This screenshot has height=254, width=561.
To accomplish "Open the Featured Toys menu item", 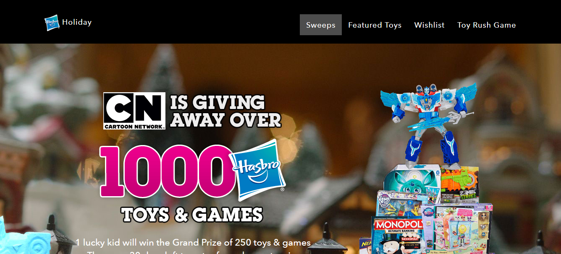I will tap(375, 25).
